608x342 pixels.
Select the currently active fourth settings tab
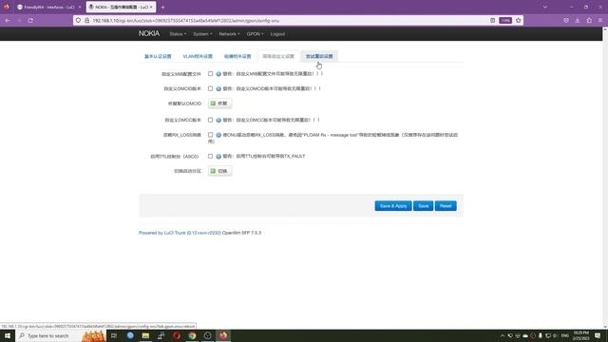coord(278,56)
